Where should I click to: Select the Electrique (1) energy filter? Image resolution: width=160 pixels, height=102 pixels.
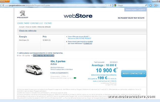click(x=24, y=40)
